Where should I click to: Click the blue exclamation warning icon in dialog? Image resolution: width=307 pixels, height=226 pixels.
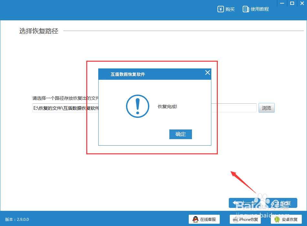click(137, 107)
